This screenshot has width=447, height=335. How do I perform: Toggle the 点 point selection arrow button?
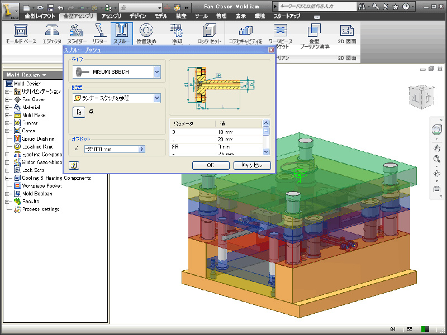tap(79, 112)
